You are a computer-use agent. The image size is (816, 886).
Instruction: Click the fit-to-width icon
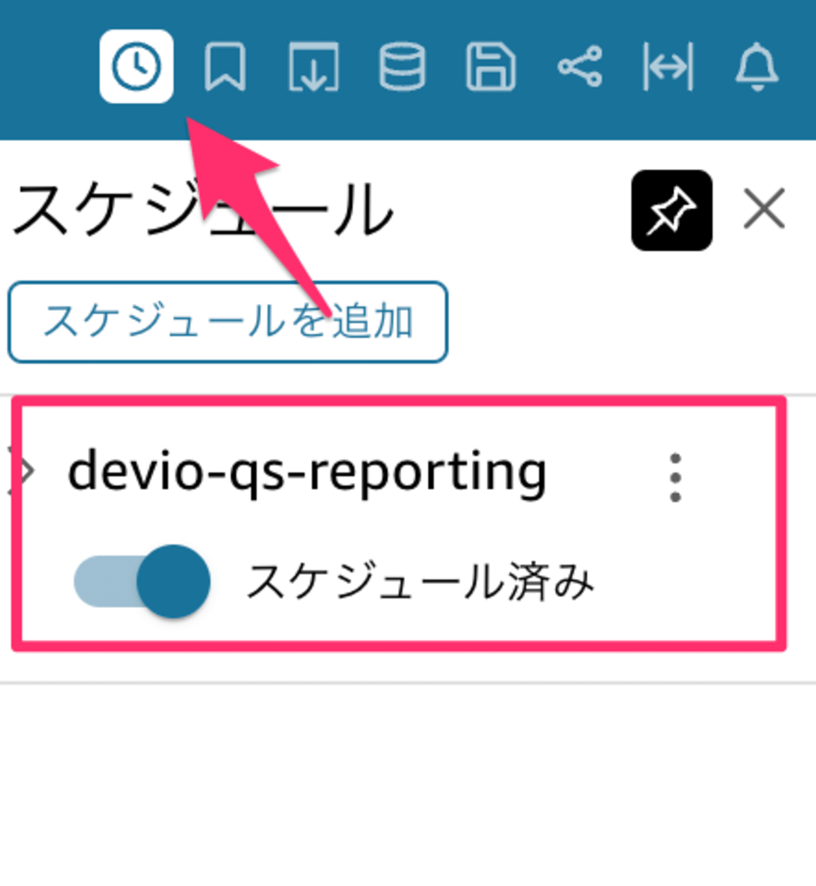point(668,66)
